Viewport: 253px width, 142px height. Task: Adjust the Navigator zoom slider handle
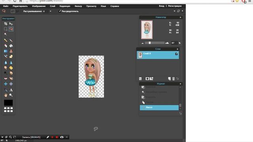[x=149, y=43]
